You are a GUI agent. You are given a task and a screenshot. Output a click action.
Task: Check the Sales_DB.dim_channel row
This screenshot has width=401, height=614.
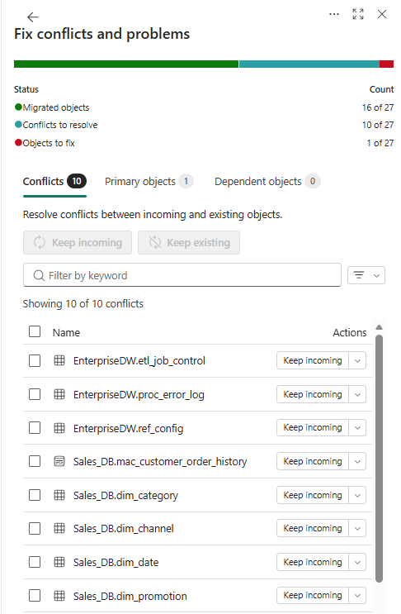pos(35,528)
